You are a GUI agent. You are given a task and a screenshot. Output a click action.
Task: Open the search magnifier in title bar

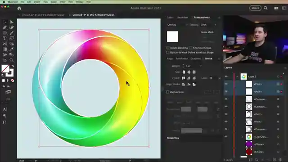pyautogui.click(x=265, y=8)
